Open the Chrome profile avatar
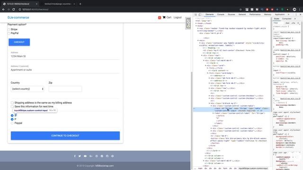Screen dimensions: 303x170 pos(294,9)
